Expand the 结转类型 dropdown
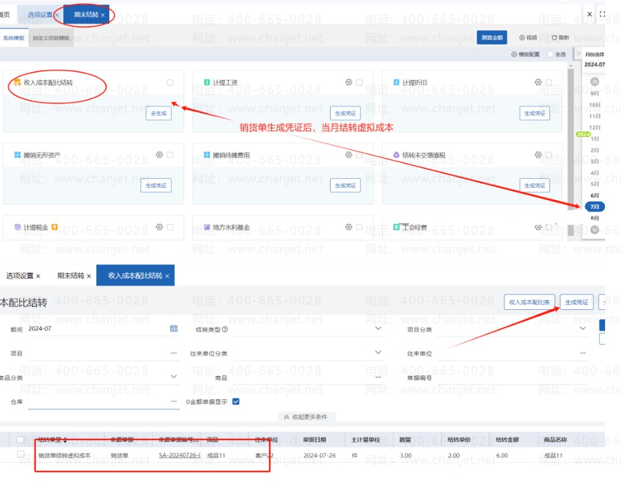 point(378,329)
